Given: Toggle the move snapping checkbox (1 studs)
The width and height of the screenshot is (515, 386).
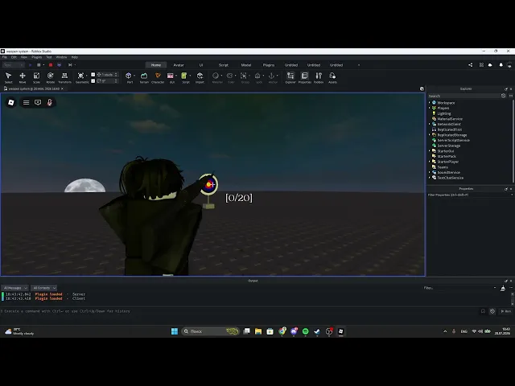Looking at the screenshot, I should tap(93, 75).
